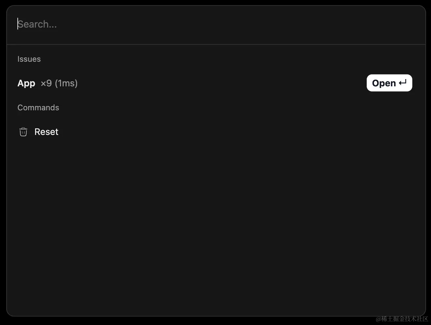Click the (1ms) timing label
Image resolution: width=431 pixels, height=325 pixels.
[x=66, y=83]
